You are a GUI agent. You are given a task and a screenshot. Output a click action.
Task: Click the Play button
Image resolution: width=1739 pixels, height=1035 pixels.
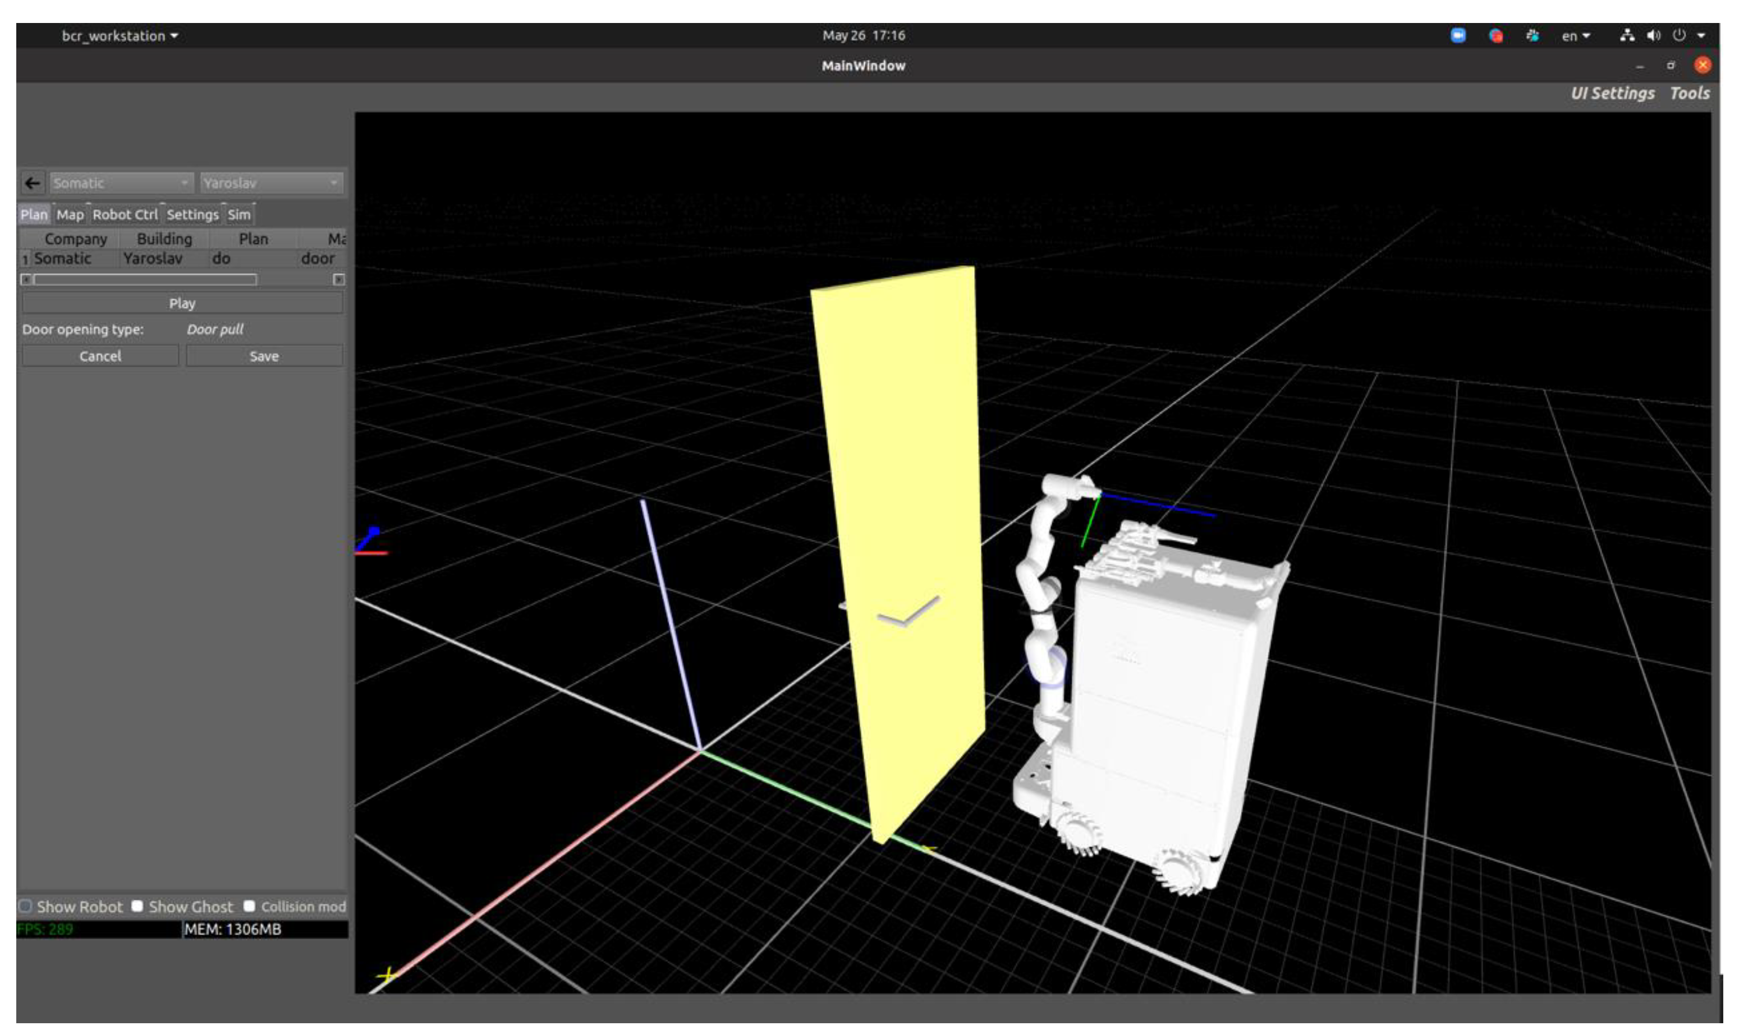[x=182, y=303]
